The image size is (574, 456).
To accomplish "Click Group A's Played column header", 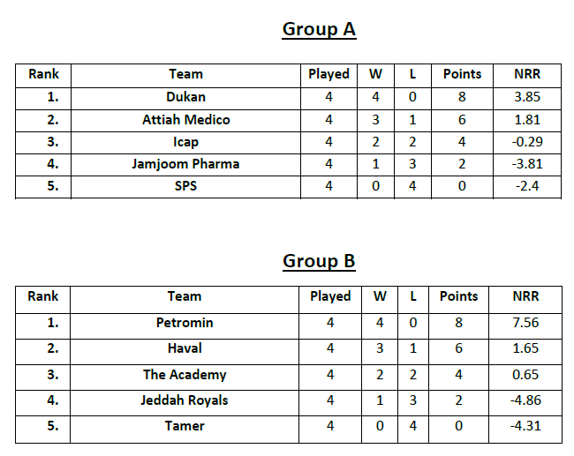I will 329,74.
